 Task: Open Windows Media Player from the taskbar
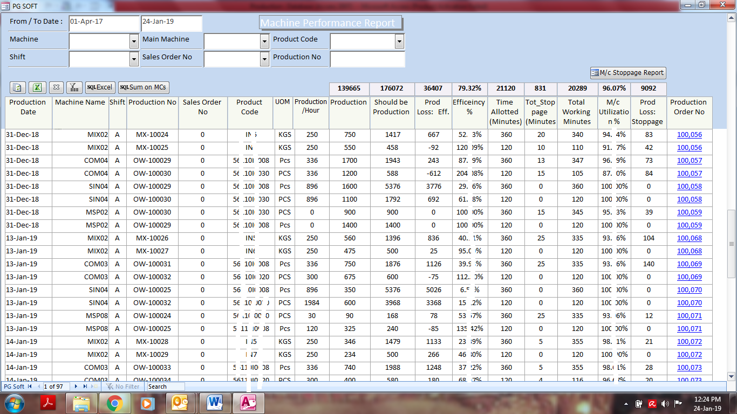[x=147, y=403]
